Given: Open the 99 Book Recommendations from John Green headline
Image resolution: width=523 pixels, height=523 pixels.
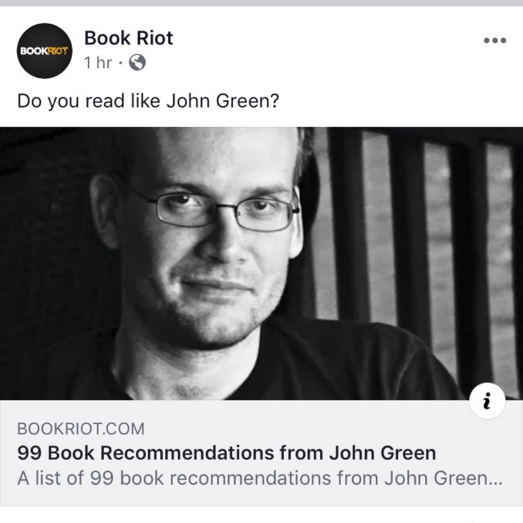Looking at the screenshot, I should coord(227,453).
